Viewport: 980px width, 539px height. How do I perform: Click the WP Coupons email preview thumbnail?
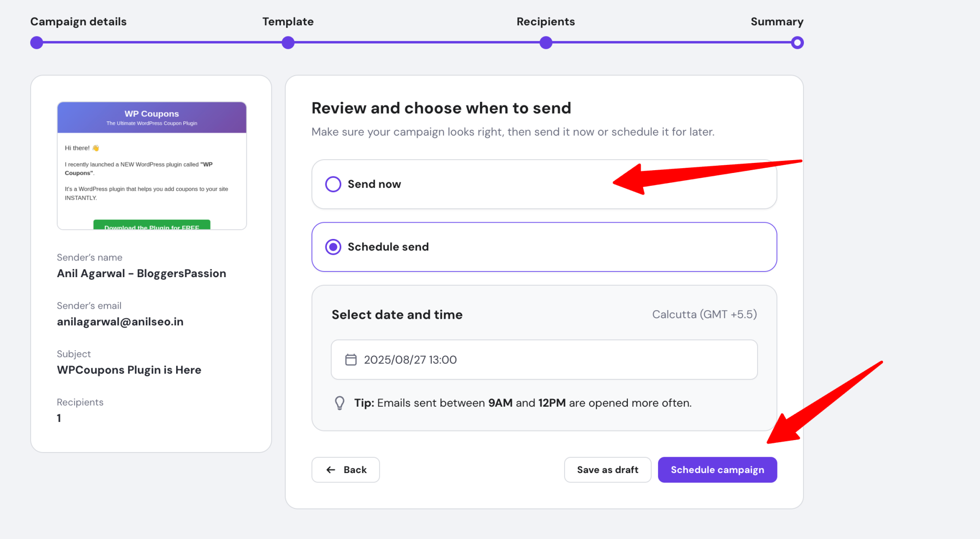pyautogui.click(x=151, y=165)
